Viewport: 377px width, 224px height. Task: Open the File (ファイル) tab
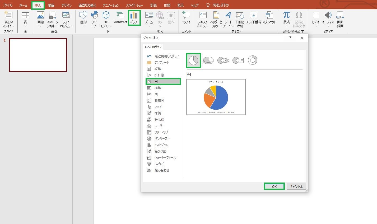coord(8,5)
